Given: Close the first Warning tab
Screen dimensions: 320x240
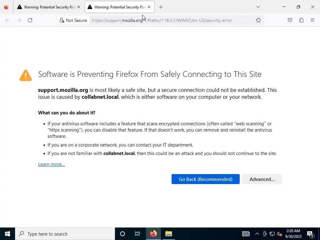Looking at the screenshot, I should tap(79, 7).
